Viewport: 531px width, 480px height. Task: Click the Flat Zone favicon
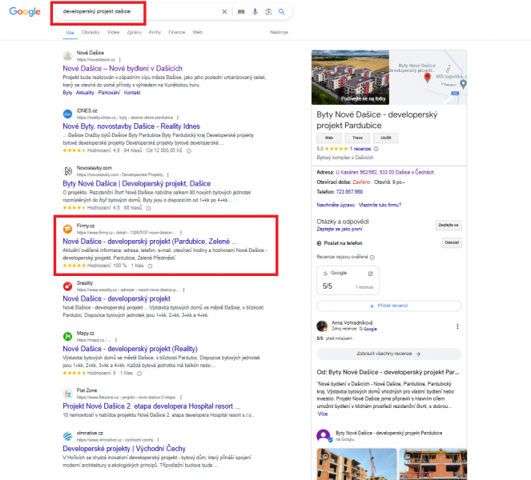[68, 394]
